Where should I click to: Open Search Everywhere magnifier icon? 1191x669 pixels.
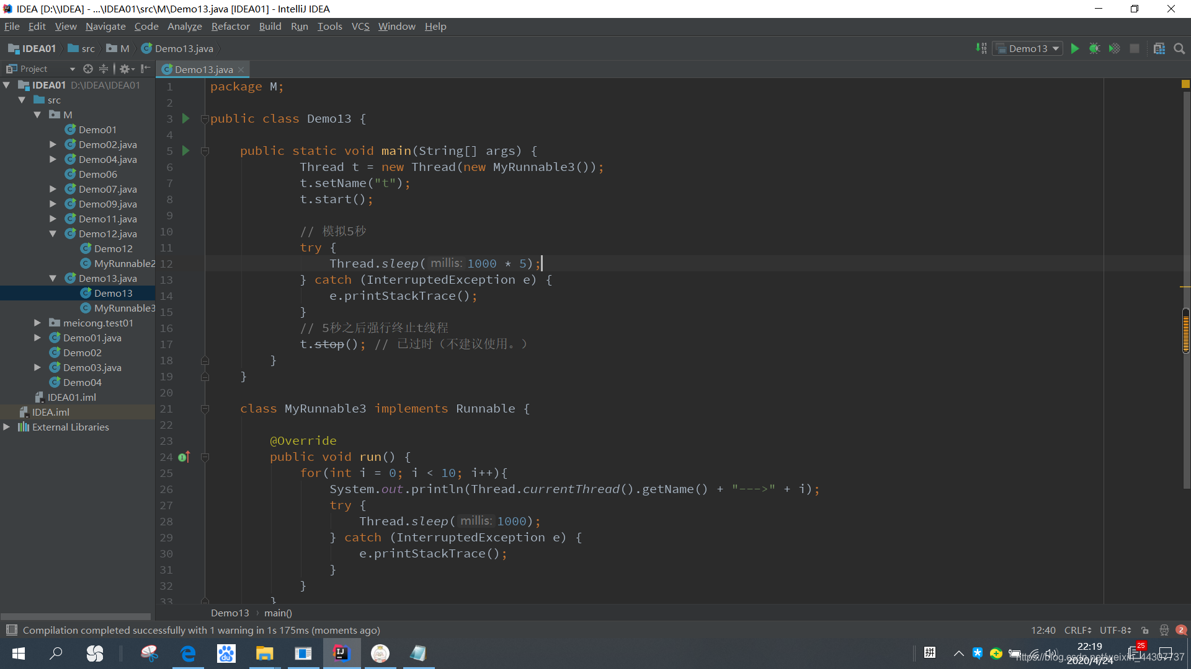coord(1179,48)
